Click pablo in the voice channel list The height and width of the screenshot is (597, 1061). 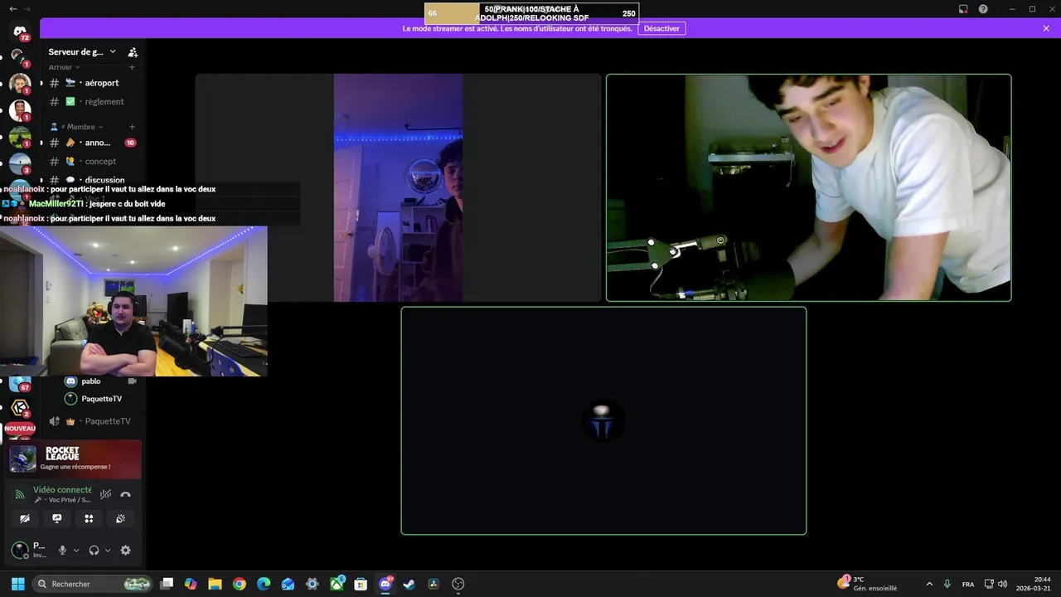click(91, 381)
